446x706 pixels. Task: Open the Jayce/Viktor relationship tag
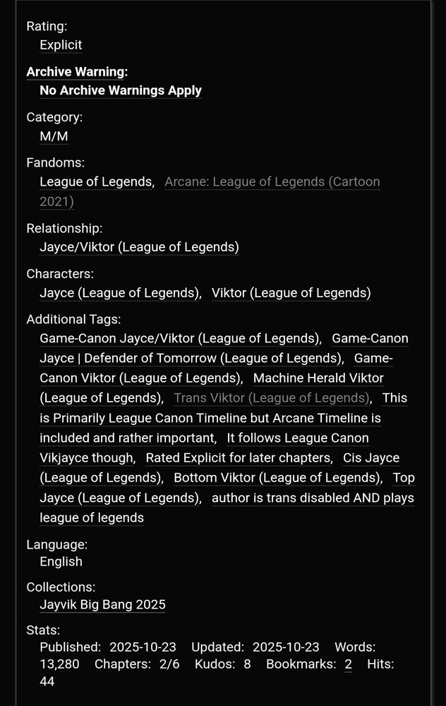[x=139, y=247]
